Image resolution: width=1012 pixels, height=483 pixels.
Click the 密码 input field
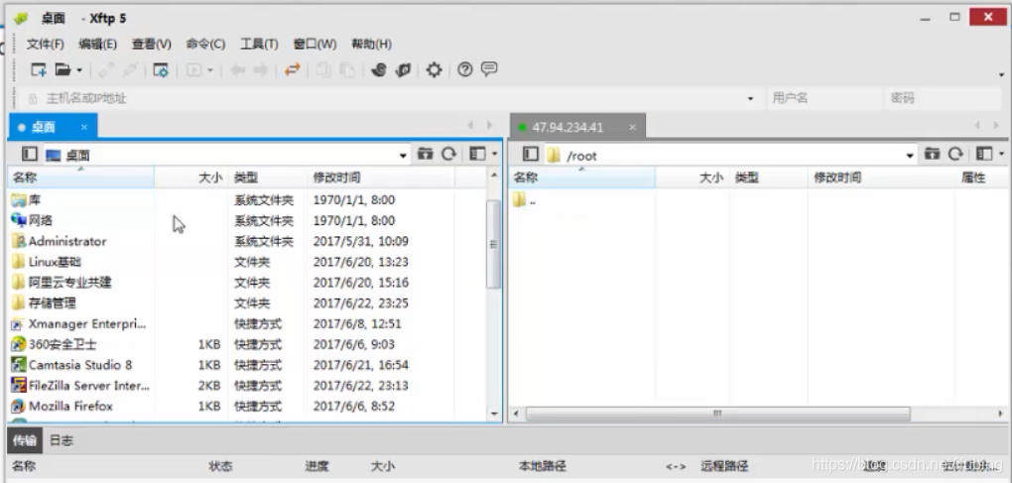[943, 98]
